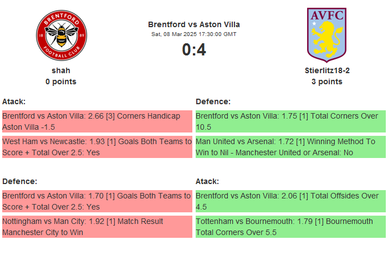Click player name shah

pyautogui.click(x=61, y=70)
